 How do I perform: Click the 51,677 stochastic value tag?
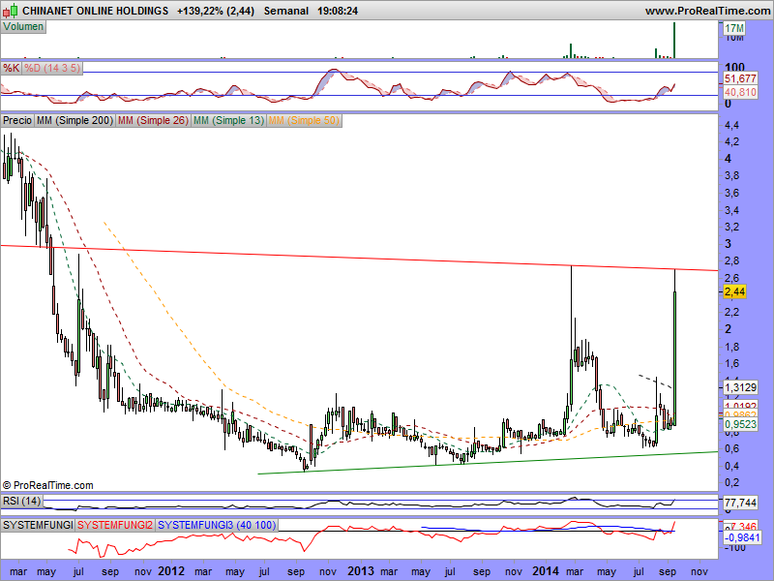tap(740, 78)
